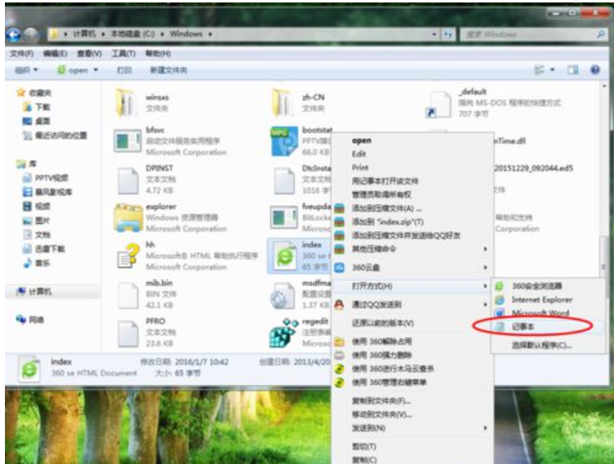The height and width of the screenshot is (464, 614).
Task: Open the 工具(T) menu in menu bar
Action: point(123,53)
